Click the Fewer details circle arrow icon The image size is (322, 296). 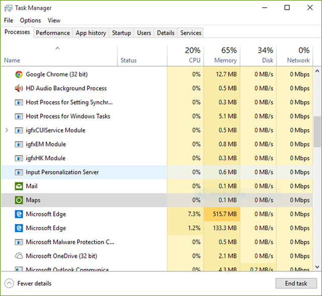pyautogui.click(x=9, y=283)
